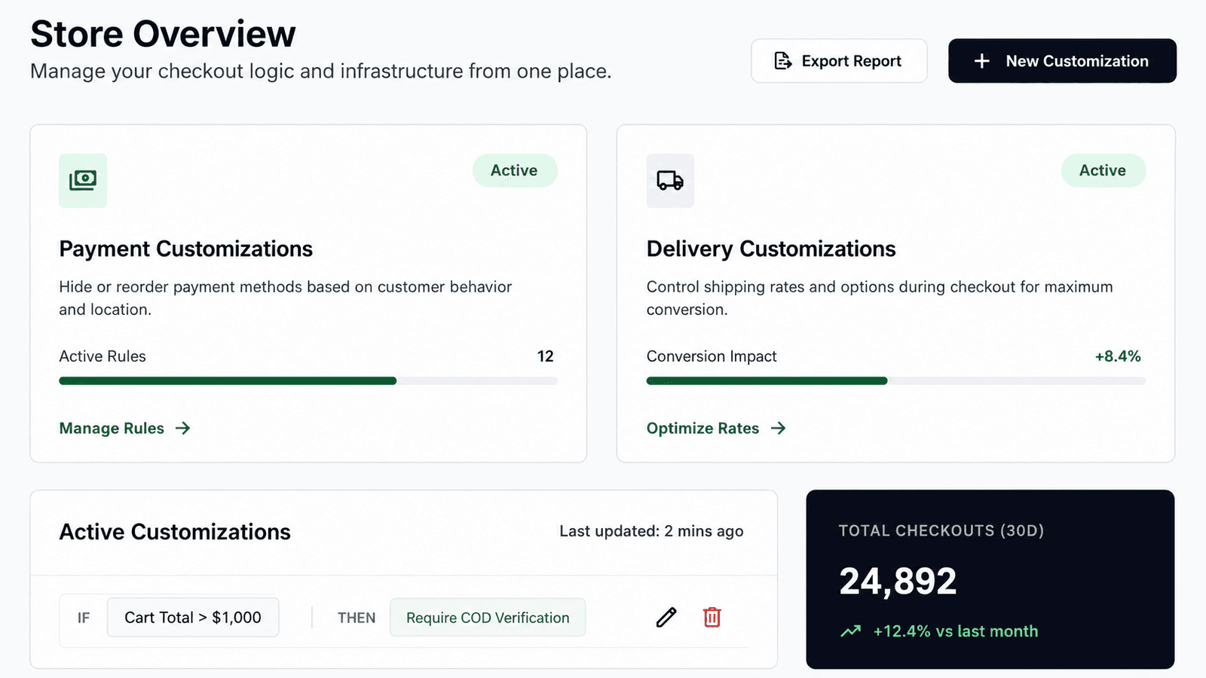Click the plus icon in New Customization
Viewport: 1206px width, 678px height.
(x=981, y=61)
